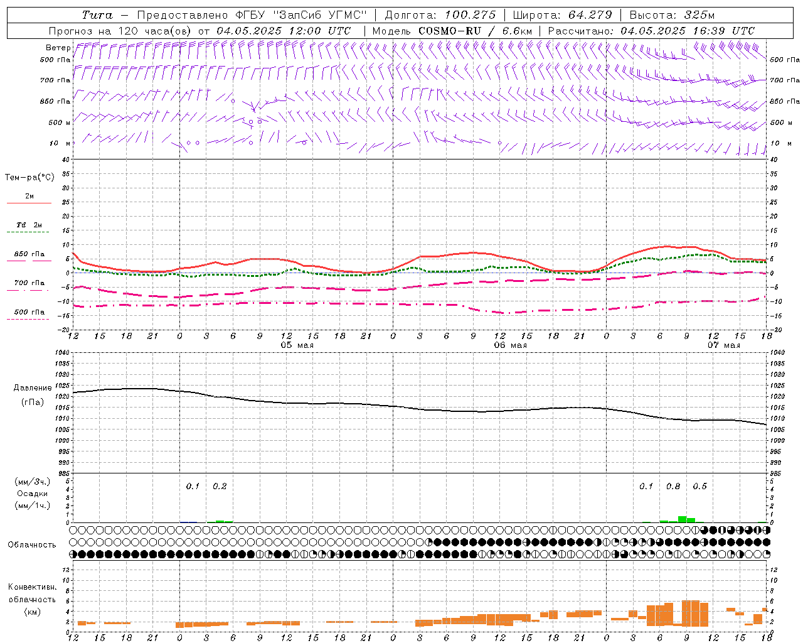This screenshot has width=803, height=643.
Task: Click the "06 мая" date label
Action: pyautogui.click(x=510, y=345)
